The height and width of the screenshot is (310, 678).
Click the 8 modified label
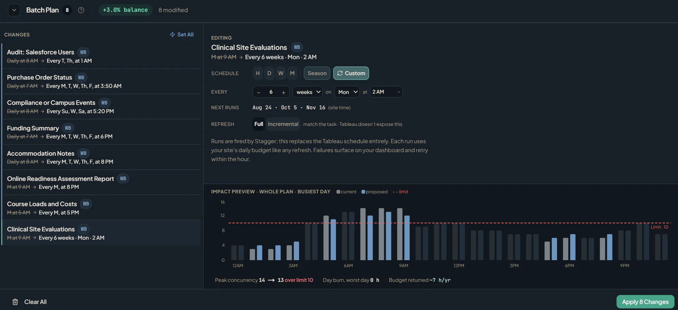coord(173,10)
